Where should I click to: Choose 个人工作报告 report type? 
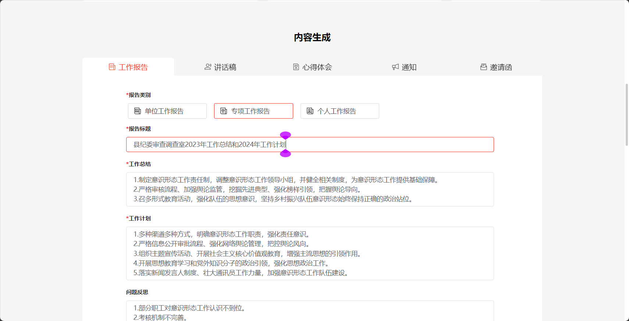(x=340, y=111)
